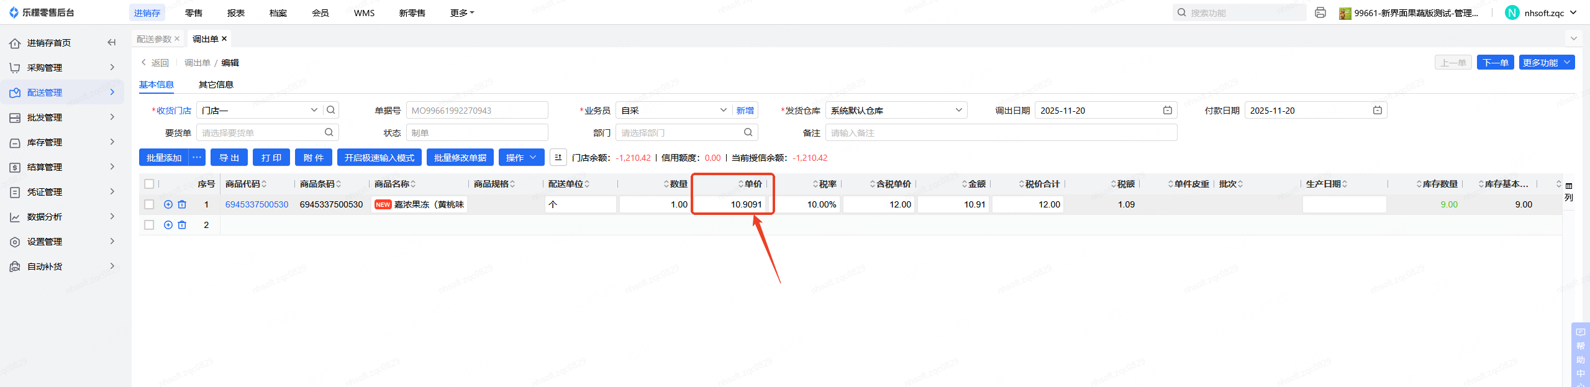Select the 基本信息 tab
This screenshot has width=1590, height=387.
[x=157, y=84]
